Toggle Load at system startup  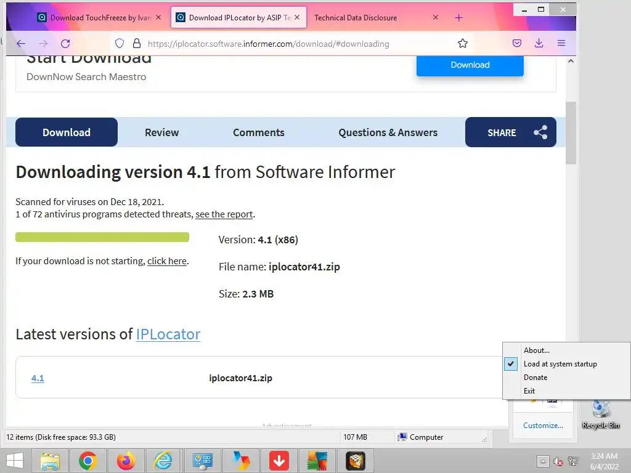(567, 364)
